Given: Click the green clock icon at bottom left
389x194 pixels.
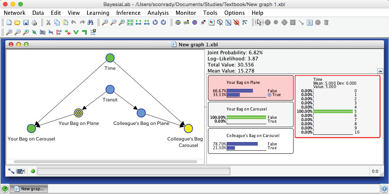Looking at the screenshot, I should click(5, 189).
